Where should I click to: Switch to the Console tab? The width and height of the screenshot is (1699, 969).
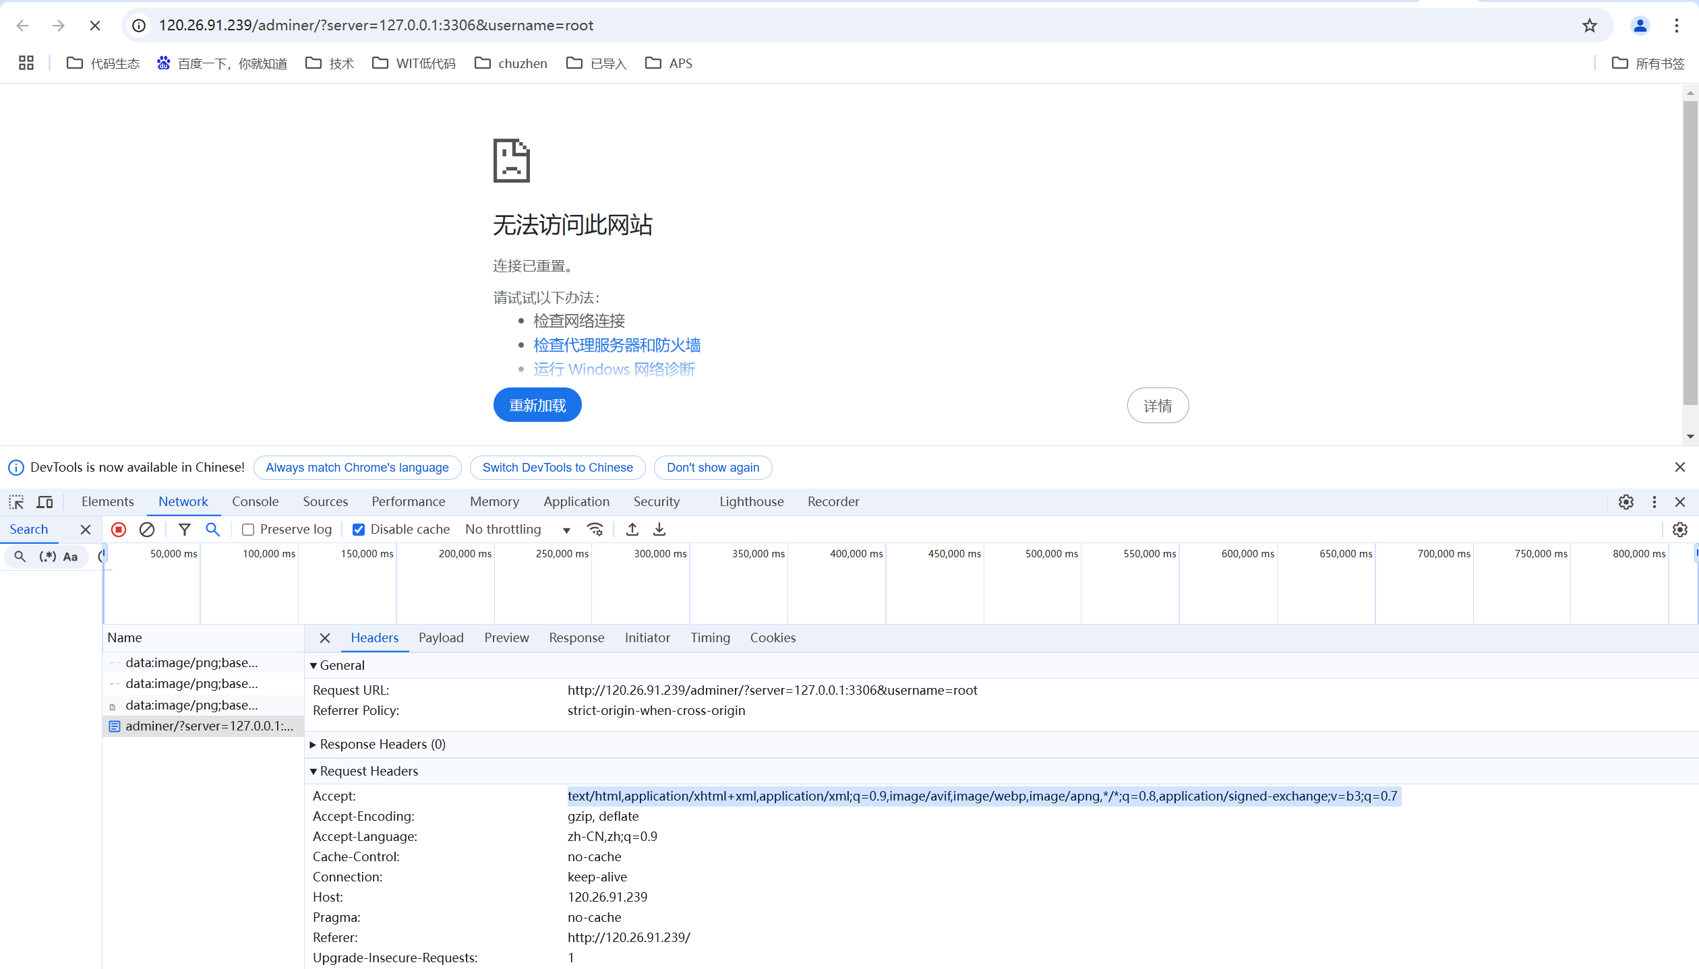coord(255,502)
